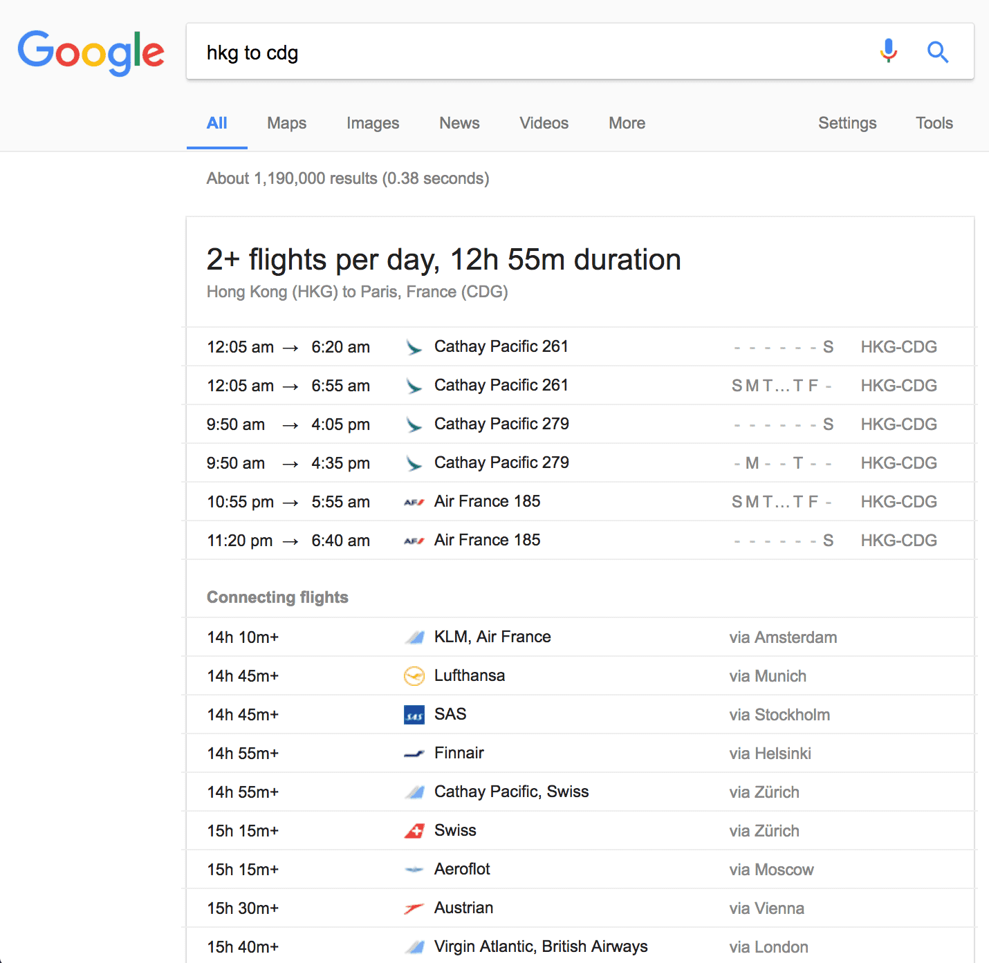The image size is (989, 963).
Task: Click Cathay Pacific logo in 4:05 pm row
Action: (x=414, y=424)
